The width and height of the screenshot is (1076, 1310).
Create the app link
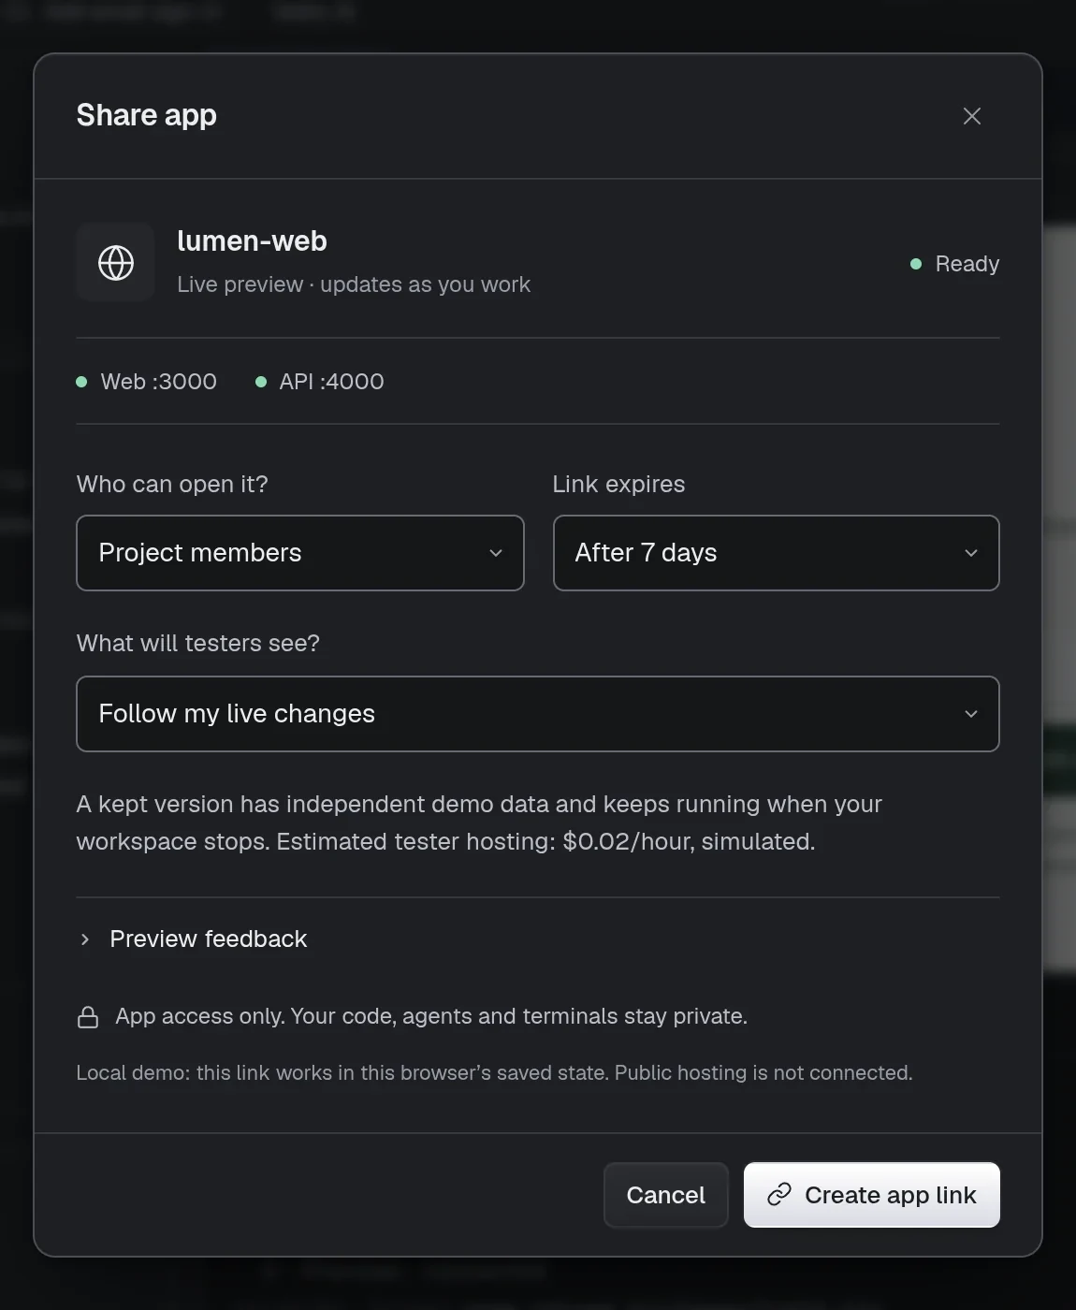pos(872,1195)
